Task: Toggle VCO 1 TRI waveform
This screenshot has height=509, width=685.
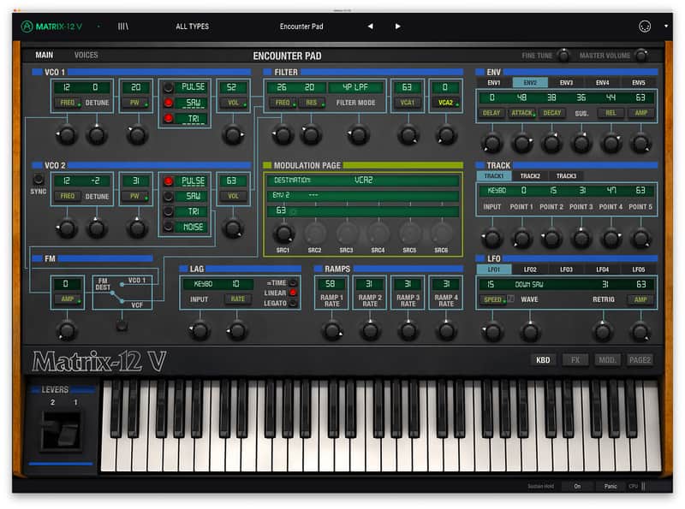Action: [x=168, y=118]
